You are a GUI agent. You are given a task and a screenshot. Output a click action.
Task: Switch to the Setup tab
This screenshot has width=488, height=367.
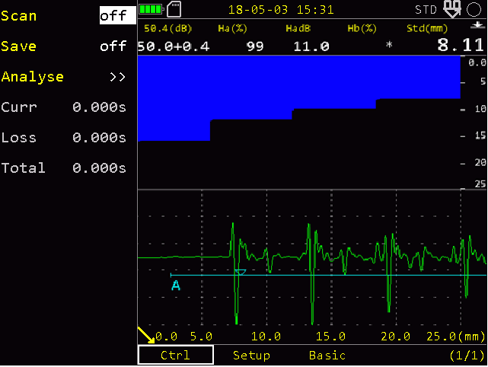251,355
